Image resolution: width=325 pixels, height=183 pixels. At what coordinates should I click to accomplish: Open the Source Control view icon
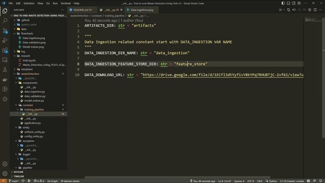(5, 30)
